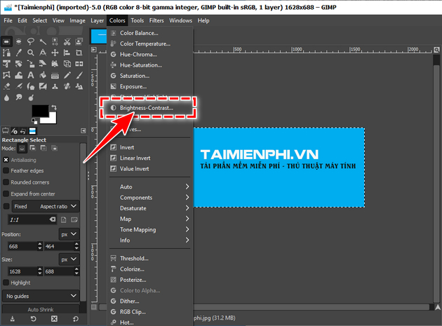Screen dimensions: 442x326
Task: Select the Move tool
Action: pos(55,53)
